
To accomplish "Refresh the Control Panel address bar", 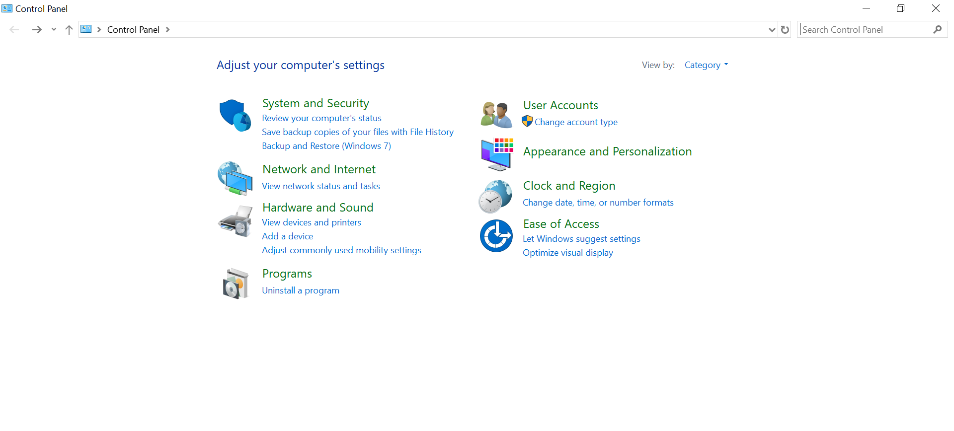I will click(785, 30).
